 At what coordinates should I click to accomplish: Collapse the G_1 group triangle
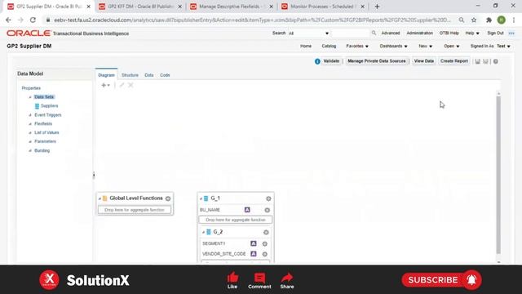(201, 198)
